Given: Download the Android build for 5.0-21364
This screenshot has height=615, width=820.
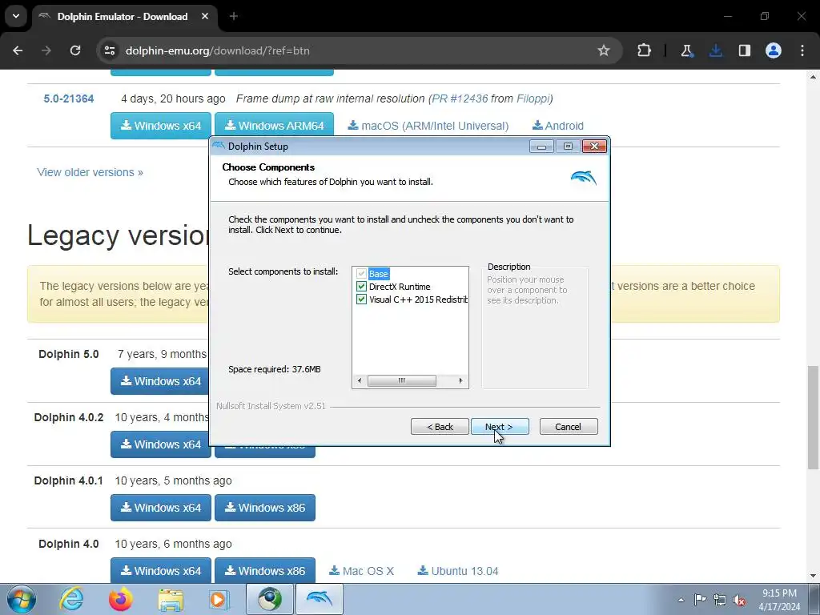Looking at the screenshot, I should 558,126.
